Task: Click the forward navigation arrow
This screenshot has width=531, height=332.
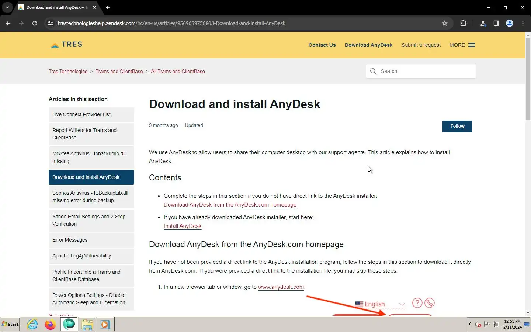Action: point(21,23)
